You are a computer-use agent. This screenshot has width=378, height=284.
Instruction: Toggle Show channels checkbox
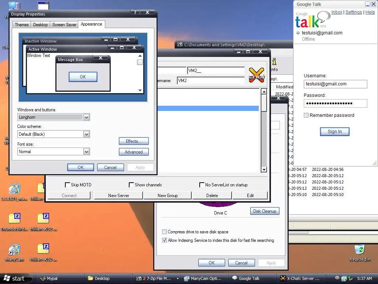131,185
